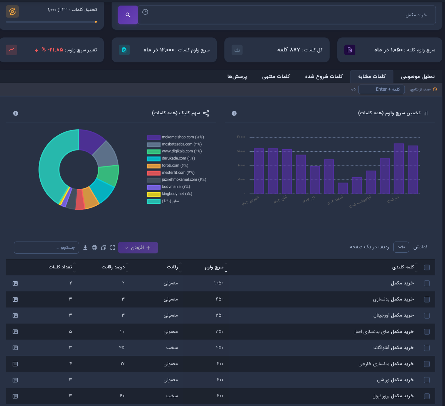Click the share icon beside سهم کلیک title

(206, 113)
